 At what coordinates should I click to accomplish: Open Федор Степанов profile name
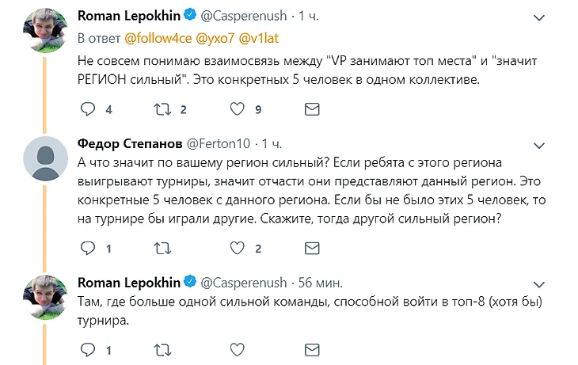(x=129, y=143)
